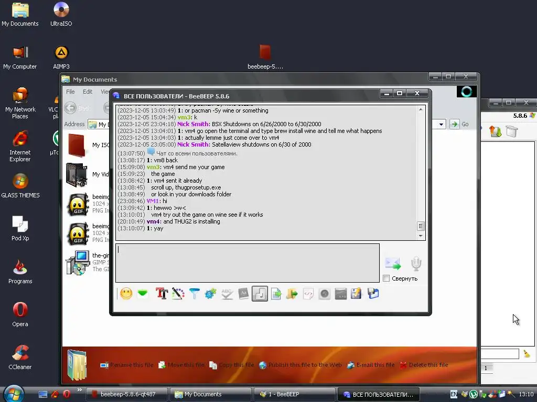Open the emoticons picker in chat toolbar
Image resolution: width=537 pixels, height=402 pixels.
(126, 294)
